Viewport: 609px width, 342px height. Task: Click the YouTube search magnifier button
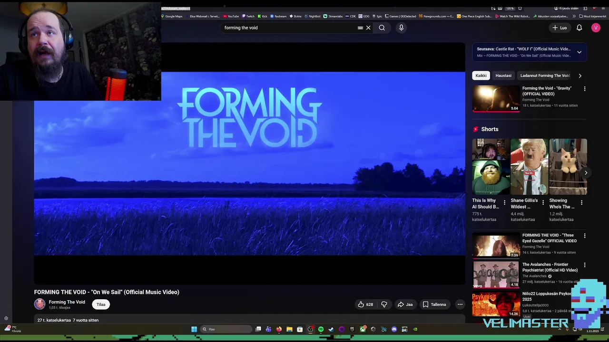pyautogui.click(x=382, y=28)
